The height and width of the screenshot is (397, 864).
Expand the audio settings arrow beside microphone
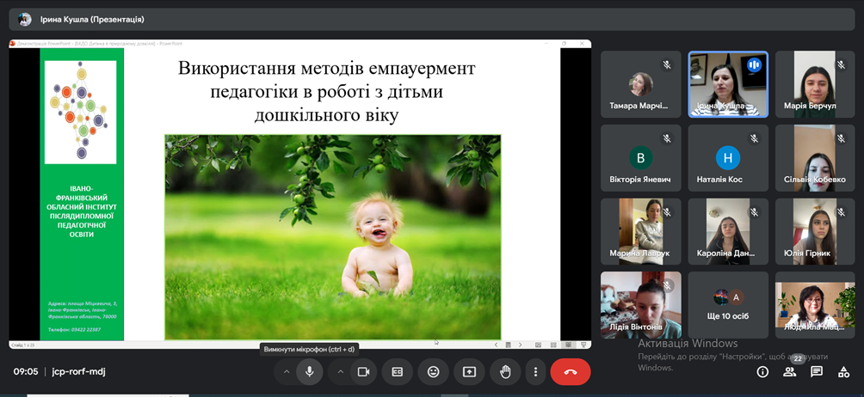pyautogui.click(x=286, y=372)
